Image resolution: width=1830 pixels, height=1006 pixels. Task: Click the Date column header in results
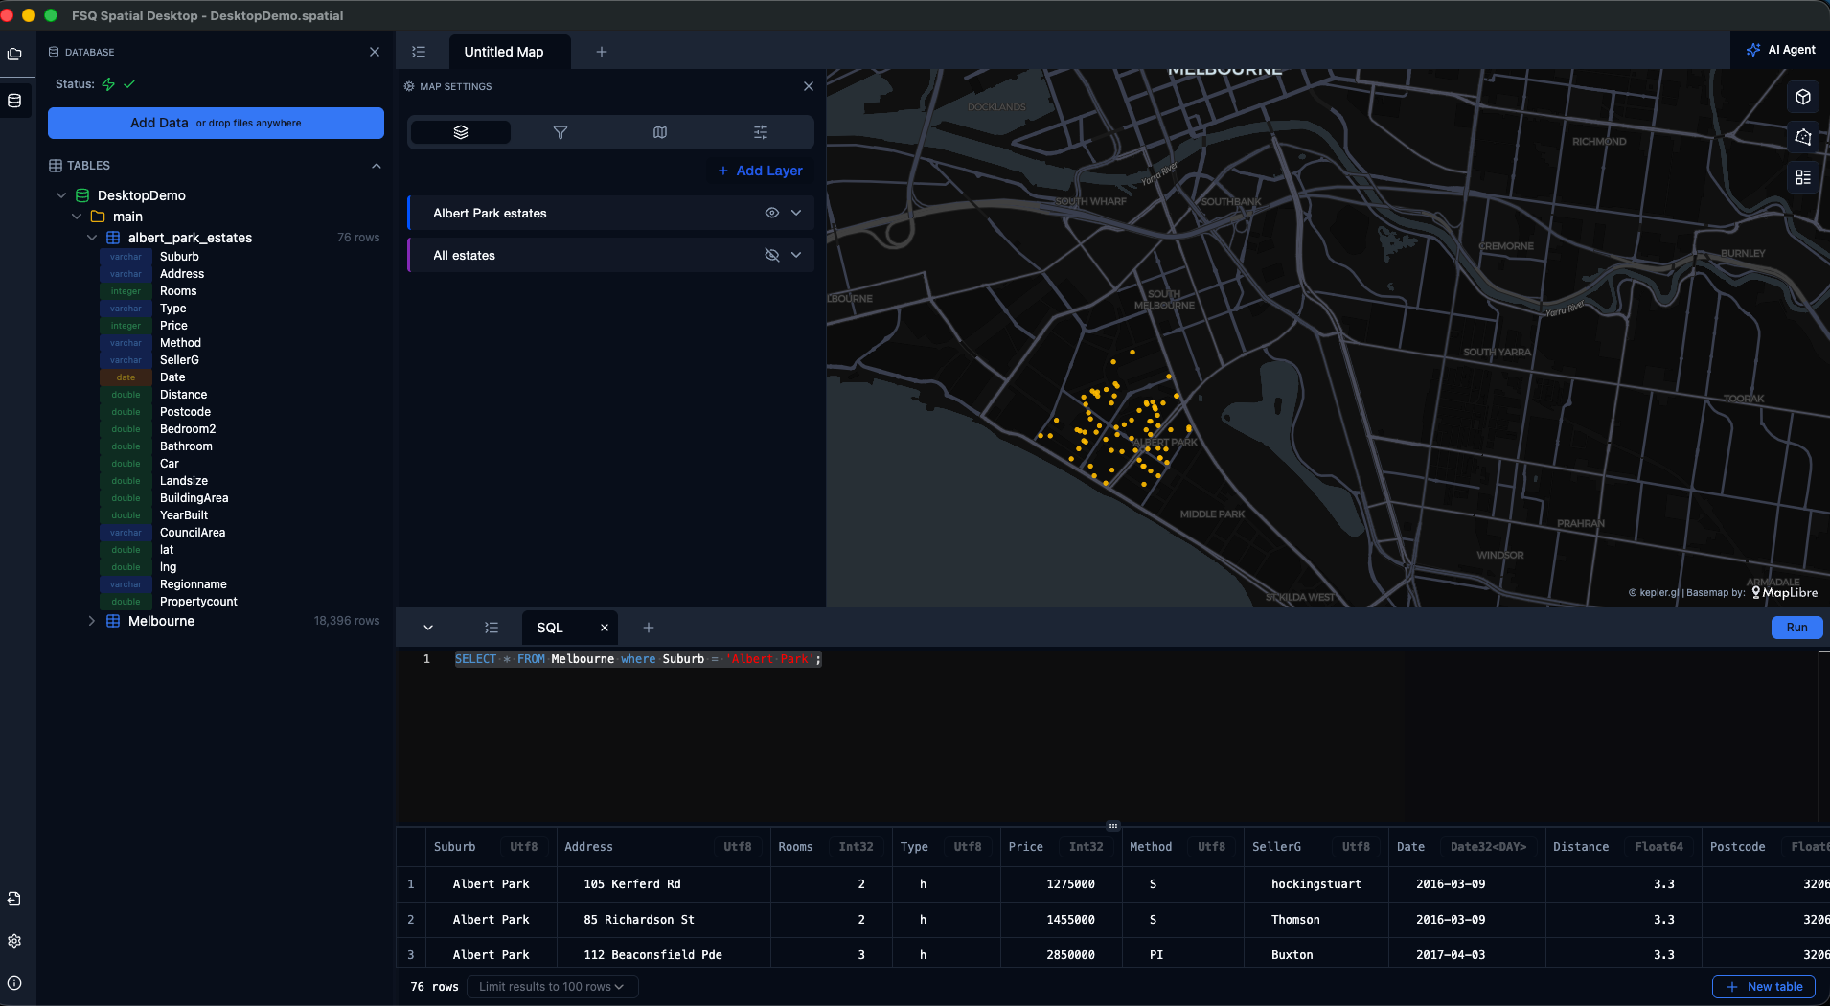pos(1467,847)
